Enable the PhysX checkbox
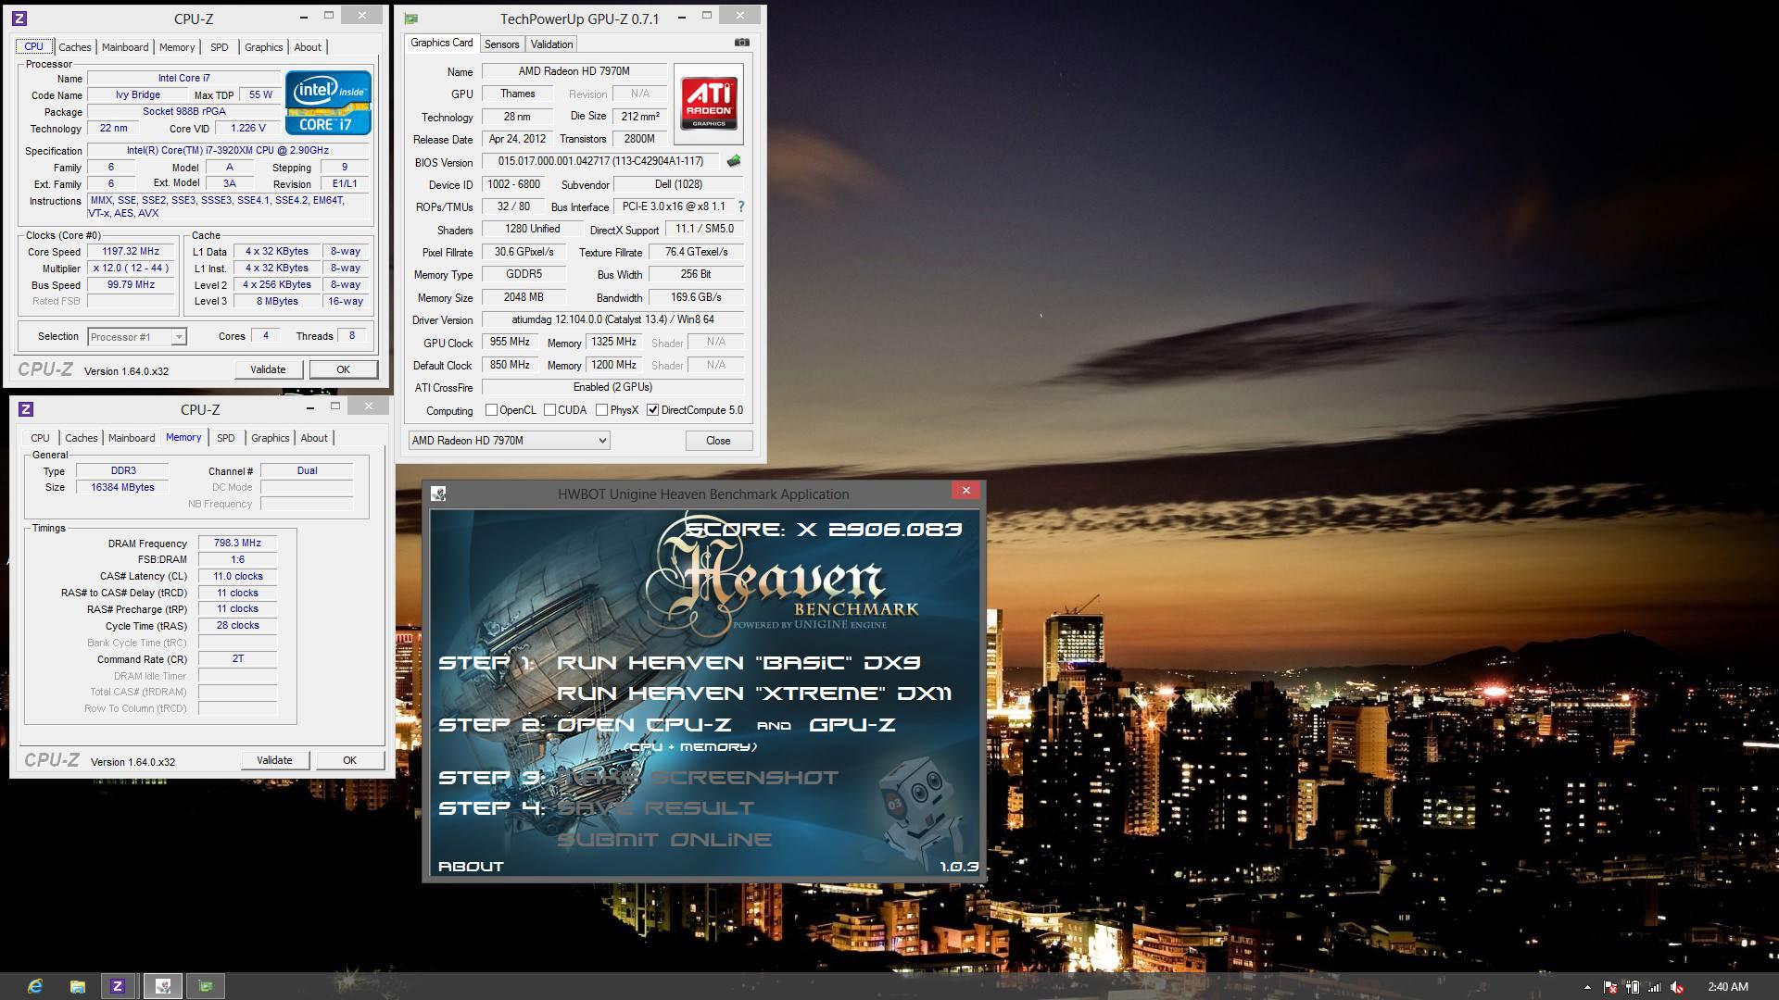The height and width of the screenshot is (1000, 1779). tap(601, 410)
